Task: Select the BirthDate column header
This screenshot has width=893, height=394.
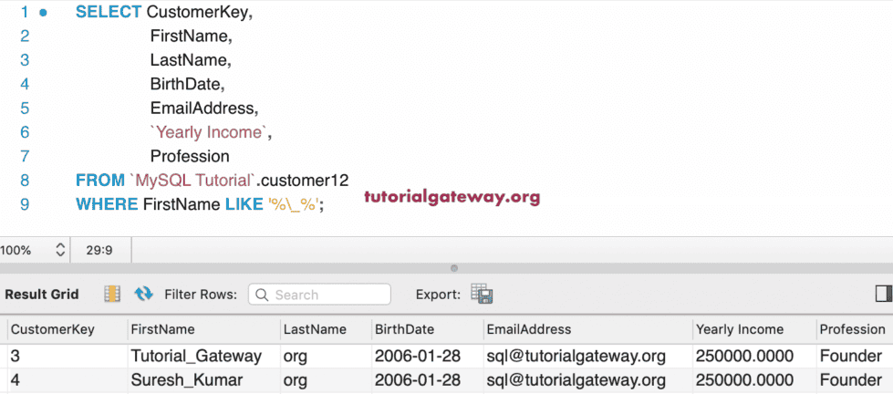Action: click(x=427, y=329)
